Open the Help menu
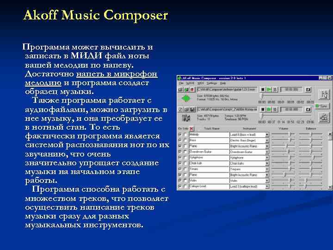Image resolution: width=333 pixels, height=250 pixels. pyautogui.click(x=223, y=83)
